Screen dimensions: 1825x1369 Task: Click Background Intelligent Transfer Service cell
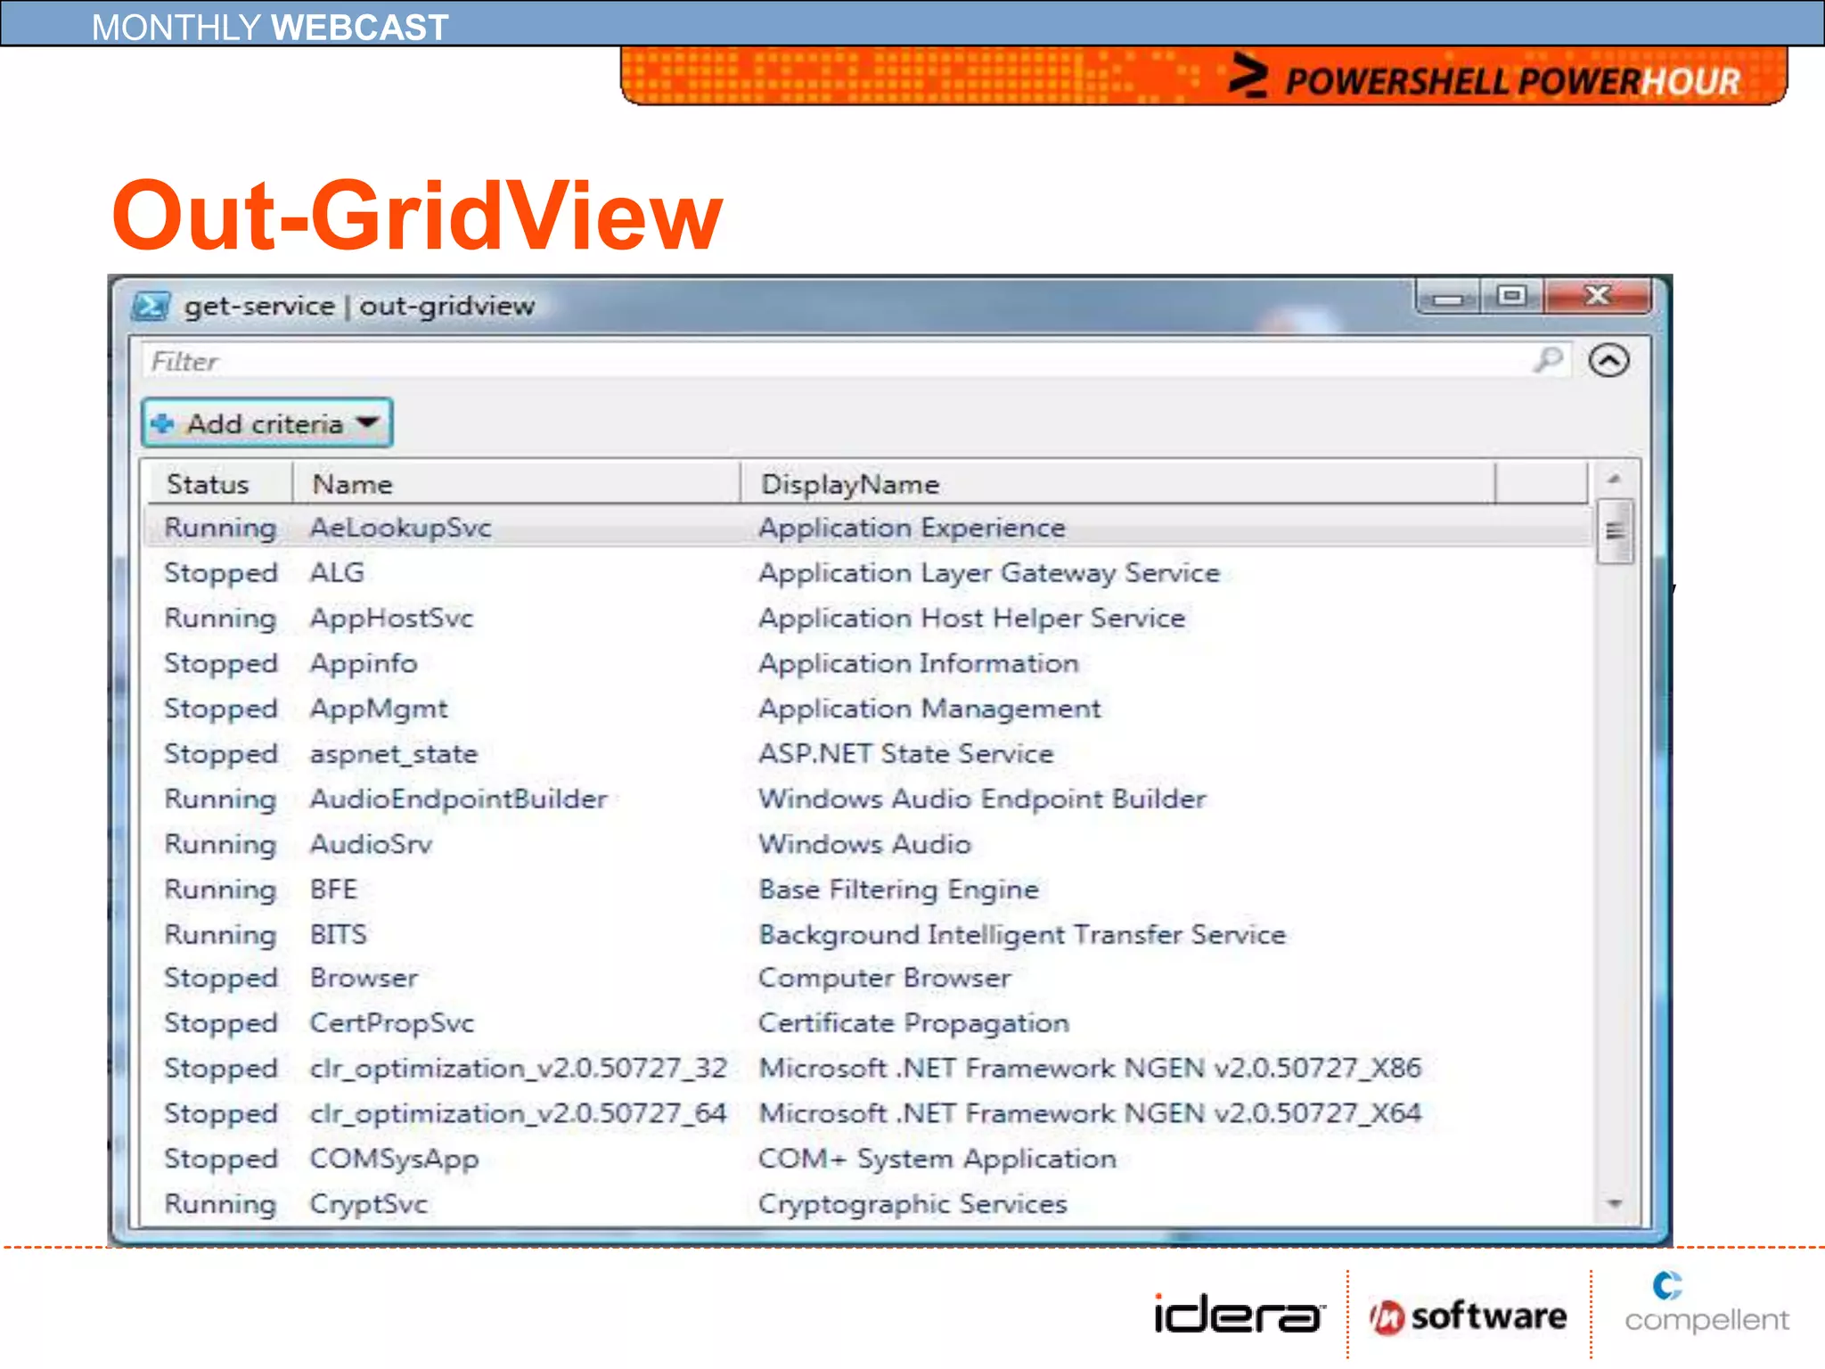point(1022,934)
